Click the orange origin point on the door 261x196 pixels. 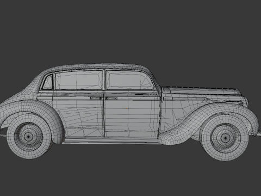tap(127, 108)
